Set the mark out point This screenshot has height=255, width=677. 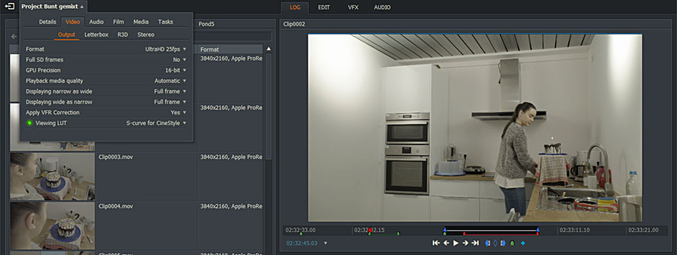503,243
